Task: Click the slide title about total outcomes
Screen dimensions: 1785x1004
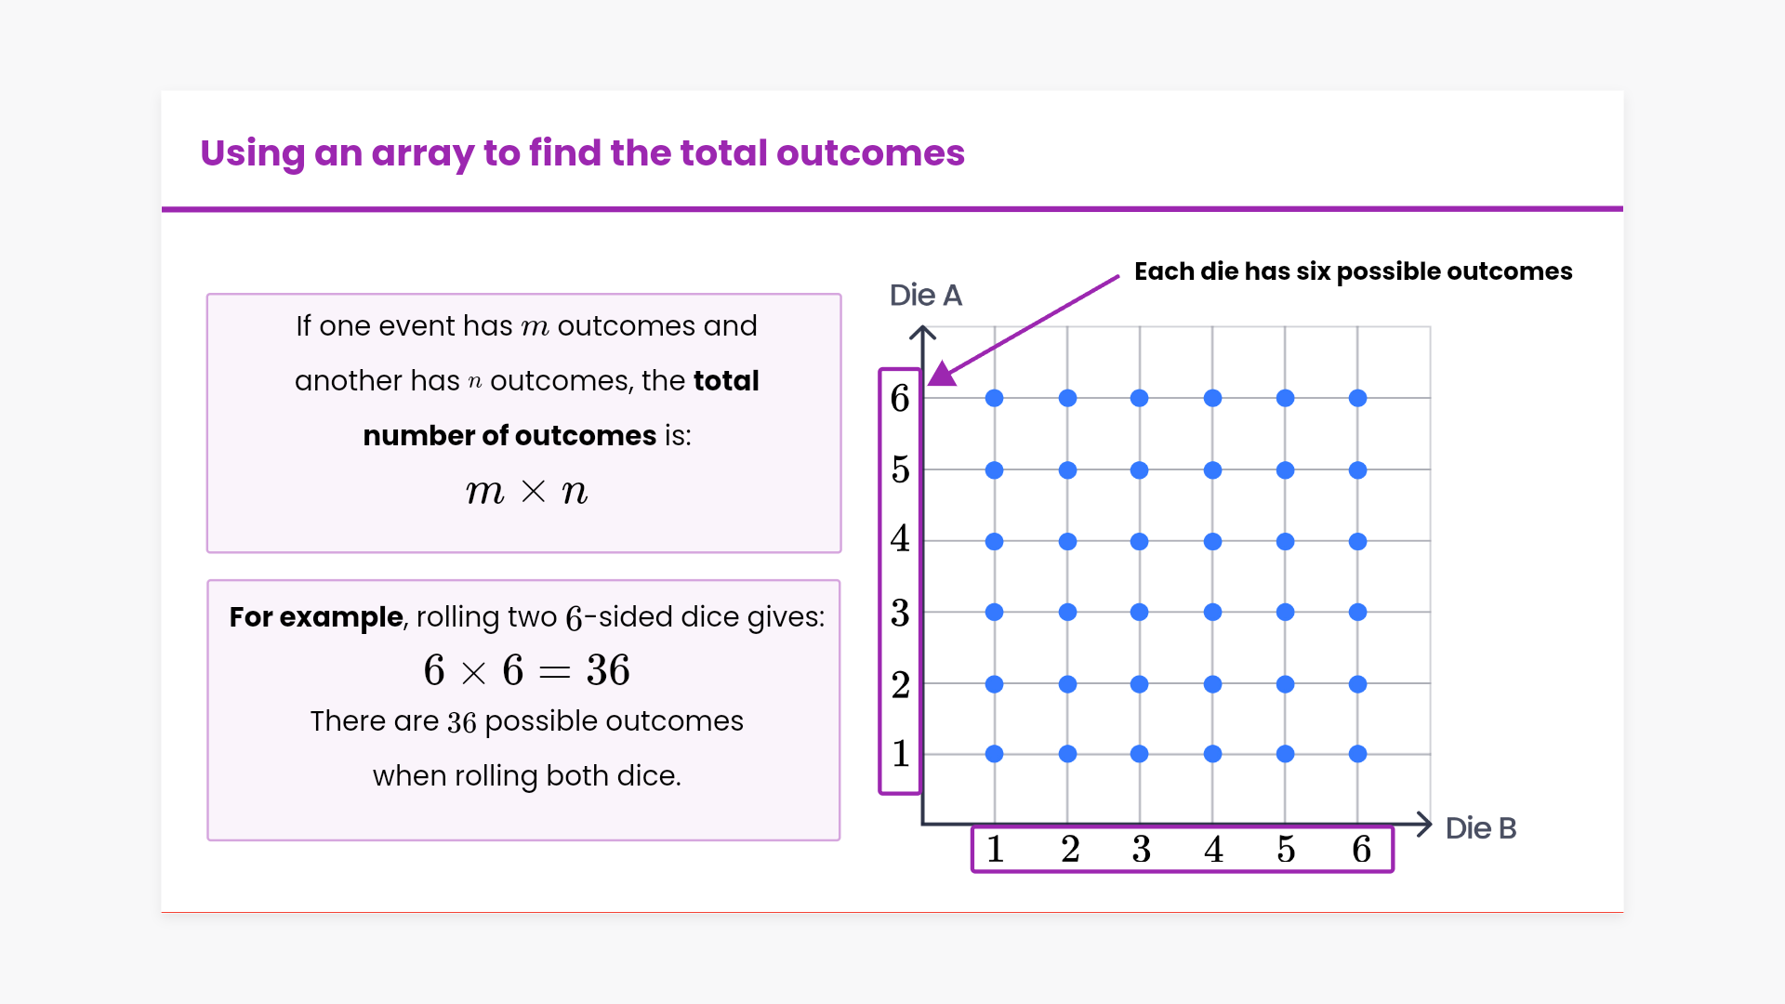Action: click(x=582, y=153)
